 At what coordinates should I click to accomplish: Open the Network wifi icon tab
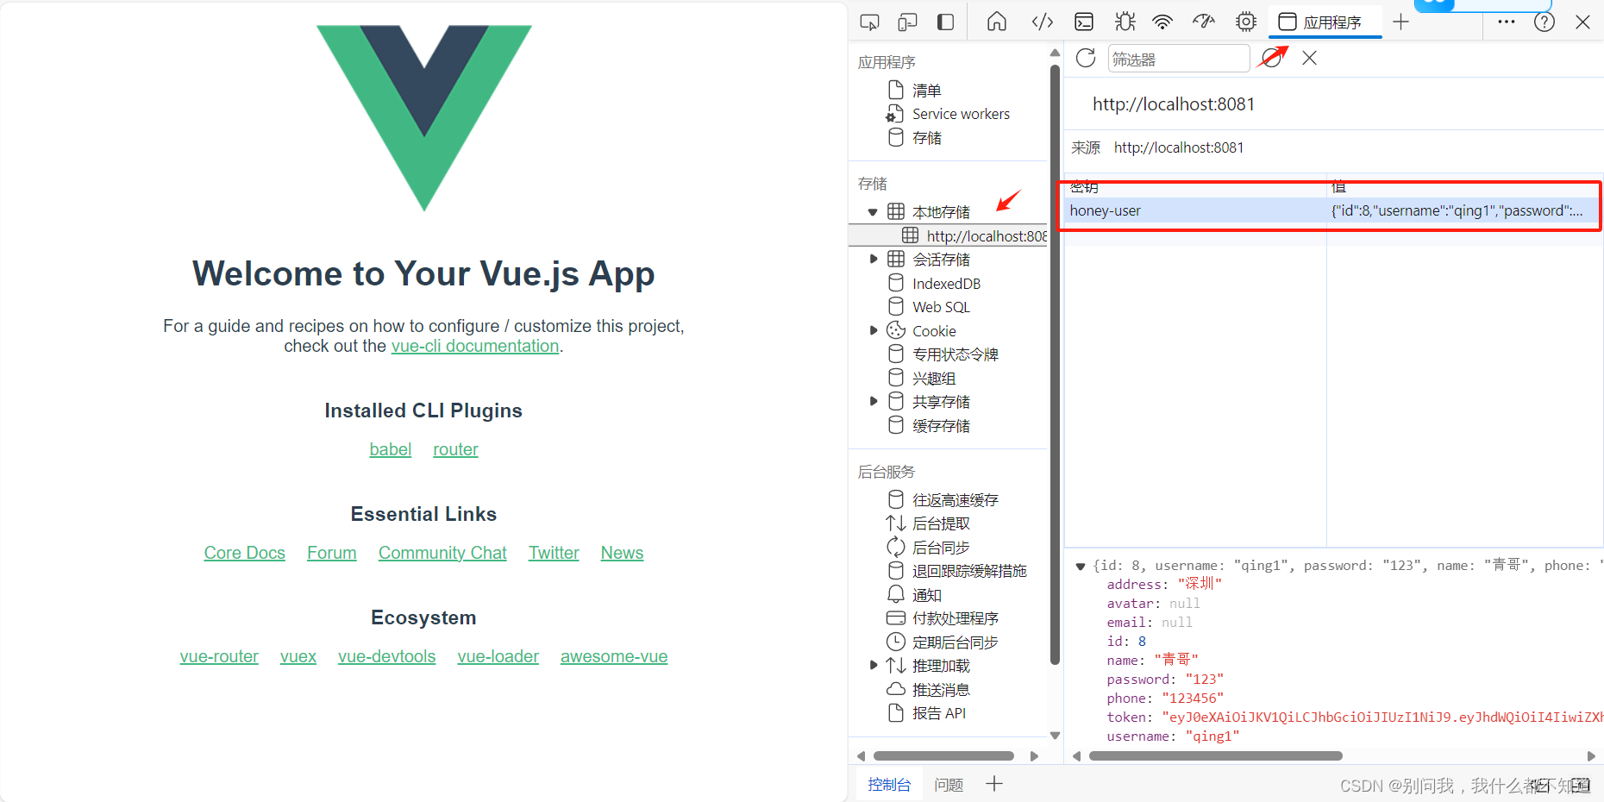coord(1162,22)
